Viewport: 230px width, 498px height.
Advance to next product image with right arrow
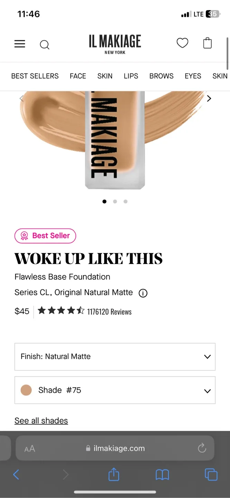(209, 99)
